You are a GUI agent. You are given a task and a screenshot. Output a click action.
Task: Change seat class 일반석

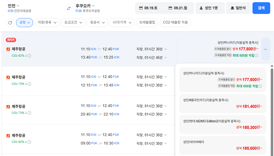point(239,8)
